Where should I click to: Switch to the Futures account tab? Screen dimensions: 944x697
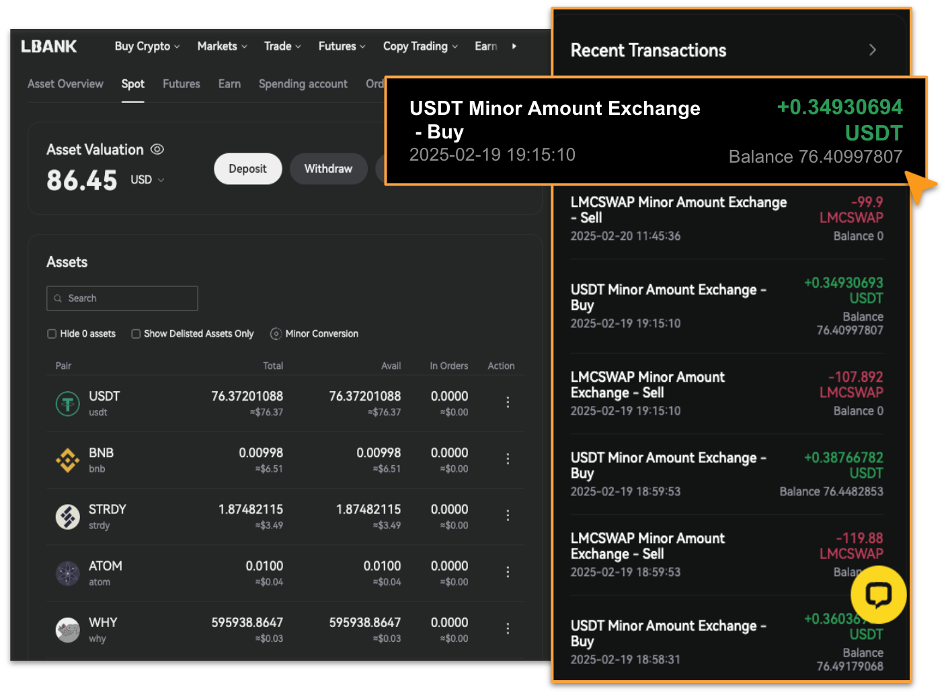coord(181,84)
